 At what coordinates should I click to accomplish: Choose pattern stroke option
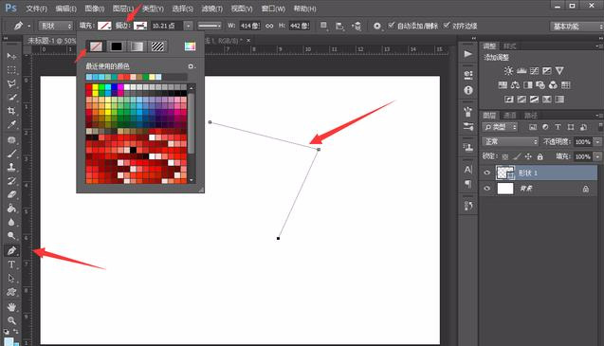[157, 46]
